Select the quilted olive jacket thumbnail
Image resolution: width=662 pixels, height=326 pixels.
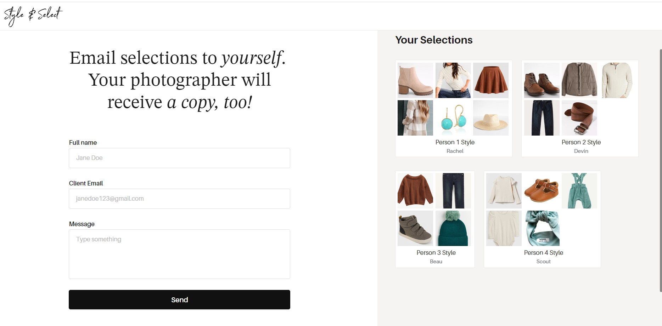coord(579,80)
